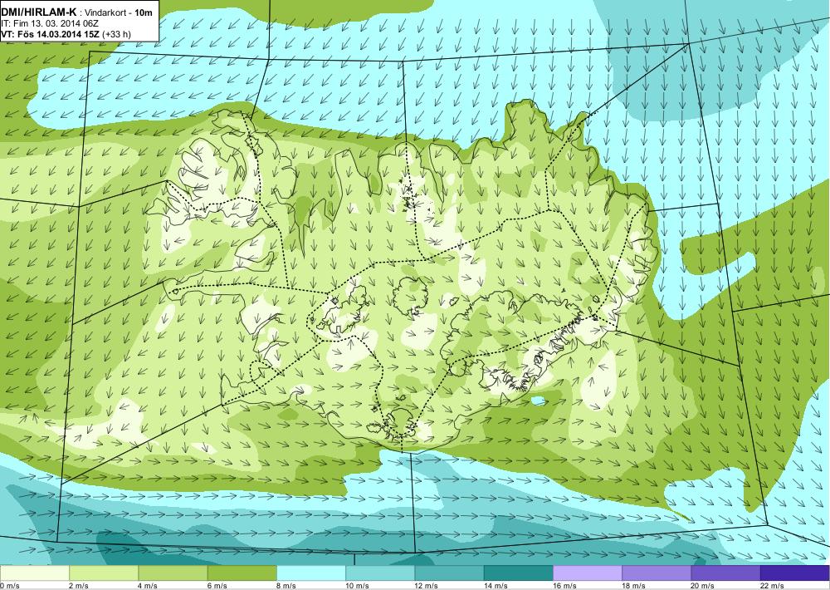The image size is (830, 590).
Task: Click the '12 m/s' legend label
Action: click(427, 586)
